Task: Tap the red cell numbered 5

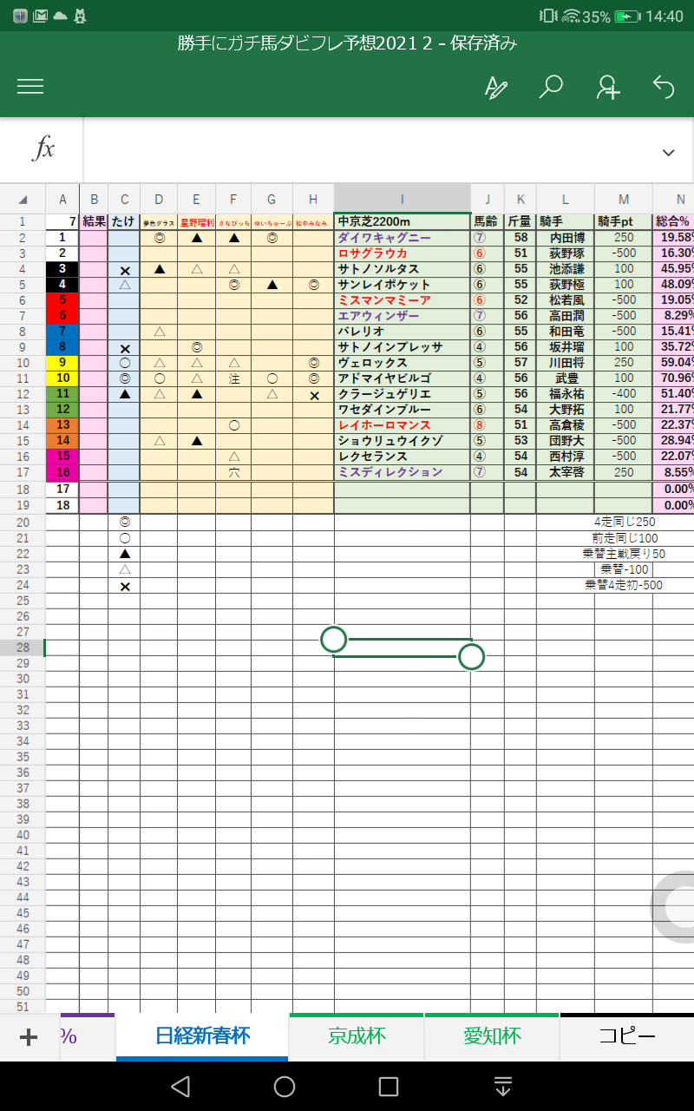Action: 62,299
